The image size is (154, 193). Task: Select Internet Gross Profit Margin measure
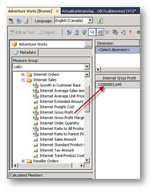click(x=62, y=118)
